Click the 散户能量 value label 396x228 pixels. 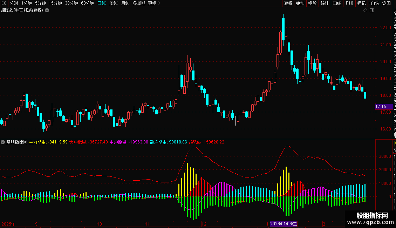tap(169, 142)
